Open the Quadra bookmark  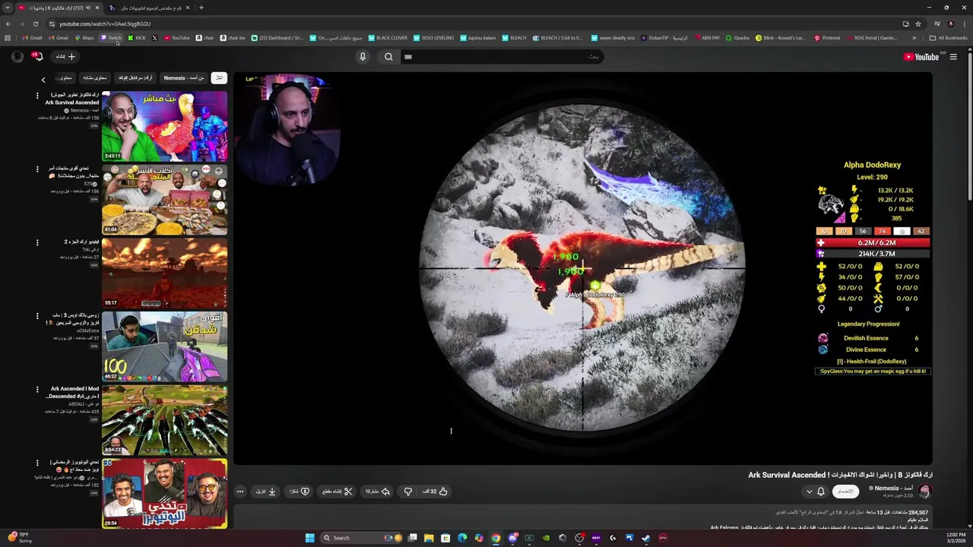point(737,38)
